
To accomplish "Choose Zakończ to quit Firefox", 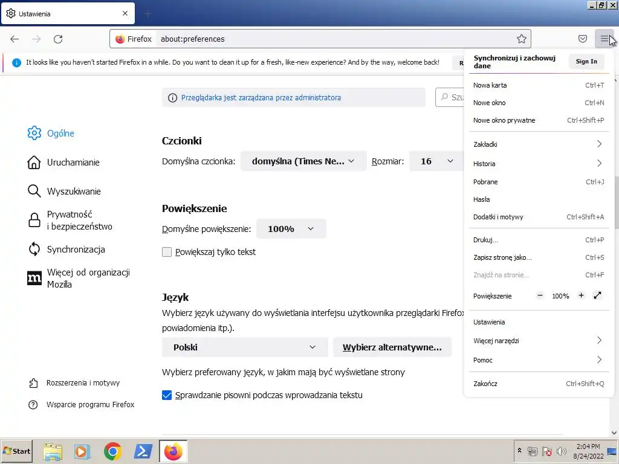I will pyautogui.click(x=539, y=384).
